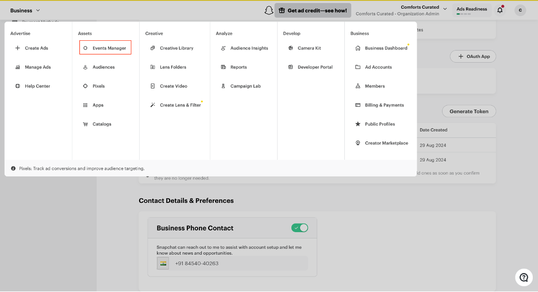The image size is (538, 292).
Task: Click the Developer Portal icon
Action: point(291,67)
